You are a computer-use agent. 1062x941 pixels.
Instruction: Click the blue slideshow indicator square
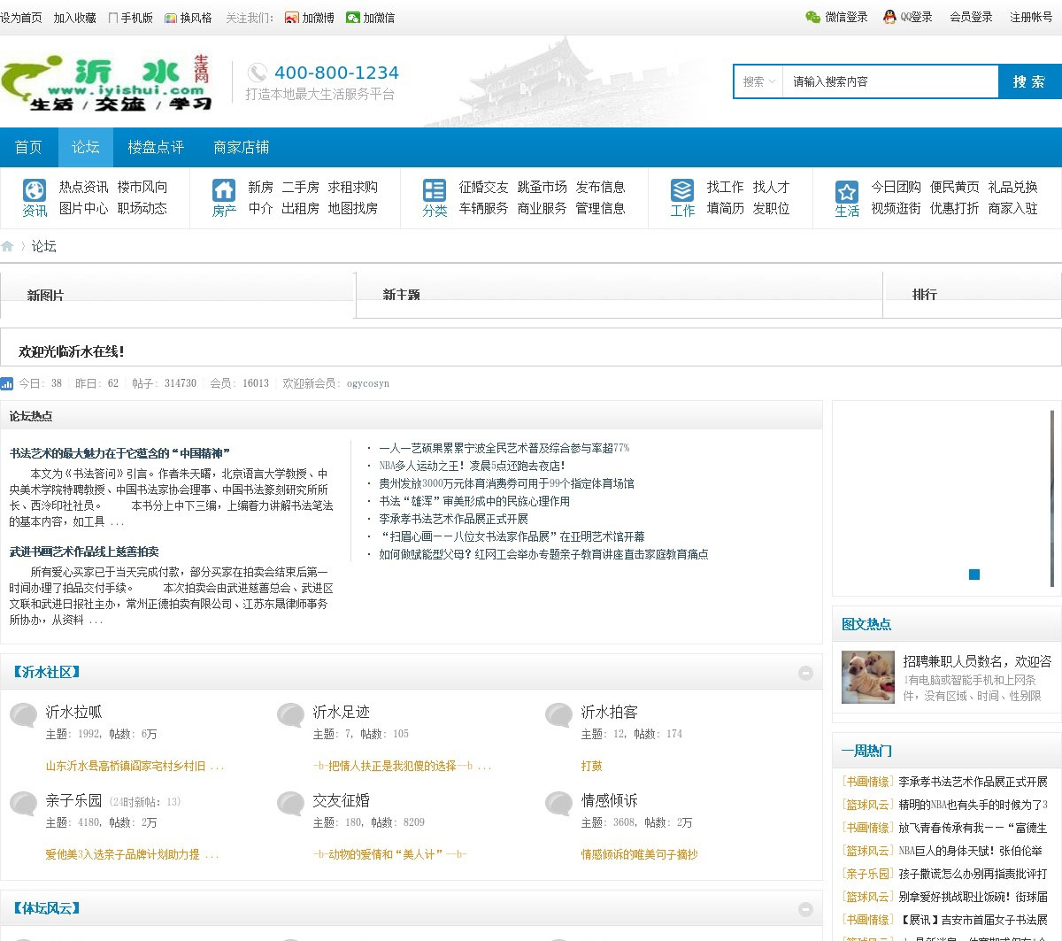[x=974, y=575]
